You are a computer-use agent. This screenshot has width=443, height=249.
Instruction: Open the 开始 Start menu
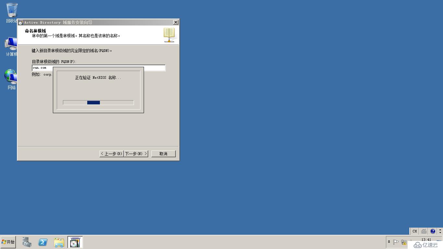(x=8, y=242)
